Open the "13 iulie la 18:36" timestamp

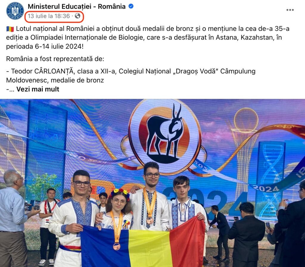(49, 16)
